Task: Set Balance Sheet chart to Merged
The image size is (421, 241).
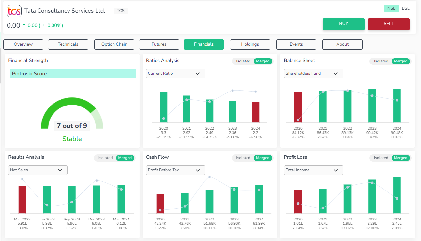Action: (401, 61)
